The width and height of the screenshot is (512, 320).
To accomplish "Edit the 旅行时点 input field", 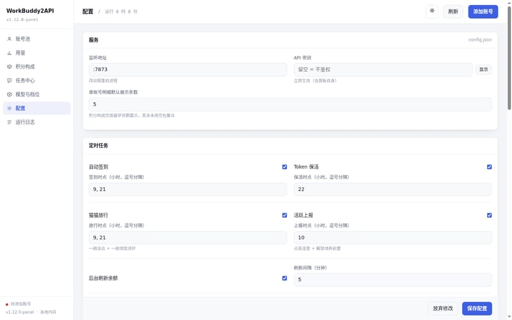I will click(x=188, y=237).
